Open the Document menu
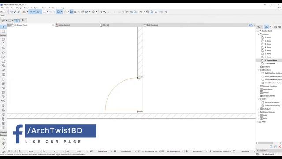The width and height of the screenshot is (282, 159). coord(28,8)
